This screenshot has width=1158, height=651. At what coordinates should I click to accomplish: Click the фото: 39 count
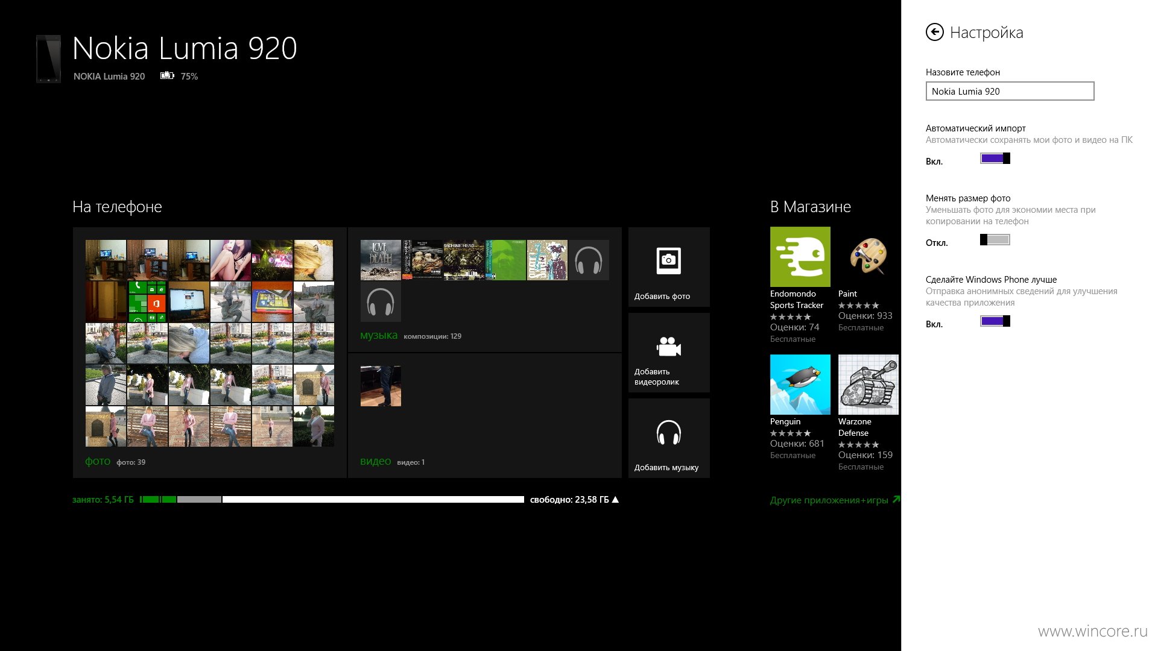(131, 462)
